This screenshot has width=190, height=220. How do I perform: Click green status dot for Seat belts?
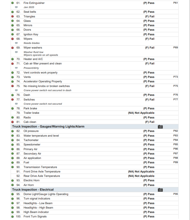click(x=12, y=12)
